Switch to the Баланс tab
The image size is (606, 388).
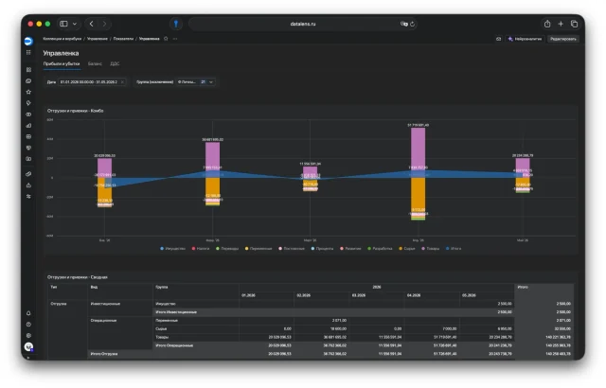(95, 63)
